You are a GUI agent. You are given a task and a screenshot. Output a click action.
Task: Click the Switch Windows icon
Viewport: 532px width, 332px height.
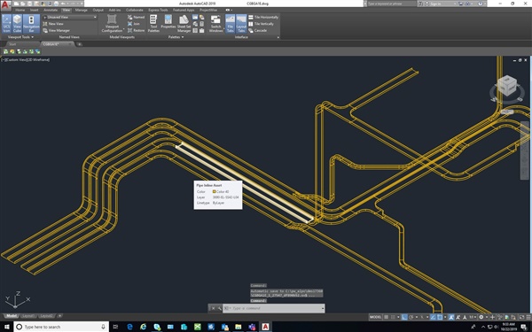(215, 24)
